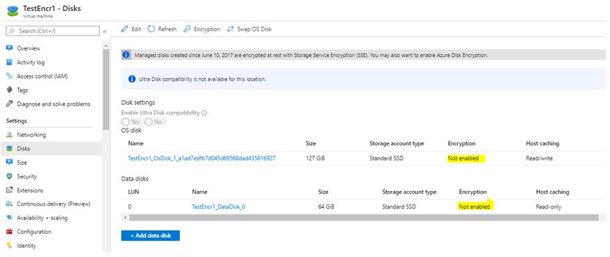Click the sidebar scroll up arrow

pyautogui.click(x=106, y=46)
